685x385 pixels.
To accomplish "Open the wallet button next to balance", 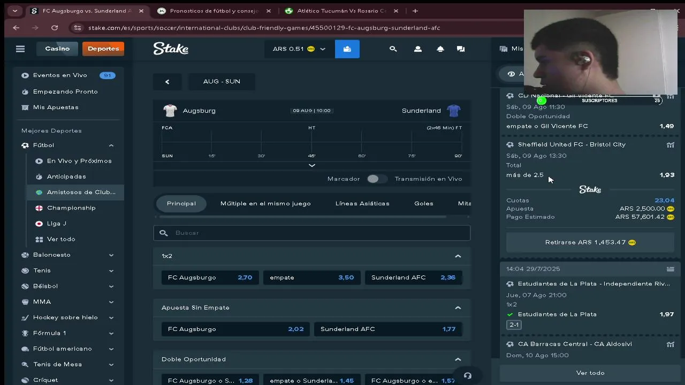I will click(347, 49).
